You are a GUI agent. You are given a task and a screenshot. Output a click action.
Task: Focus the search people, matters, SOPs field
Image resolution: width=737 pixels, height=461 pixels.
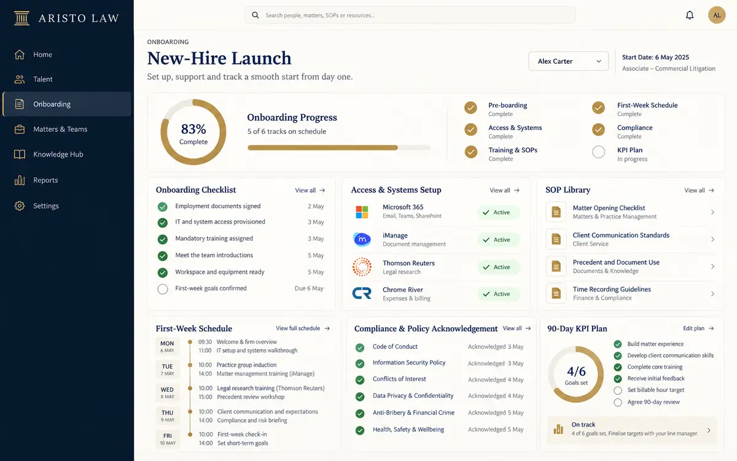point(410,15)
